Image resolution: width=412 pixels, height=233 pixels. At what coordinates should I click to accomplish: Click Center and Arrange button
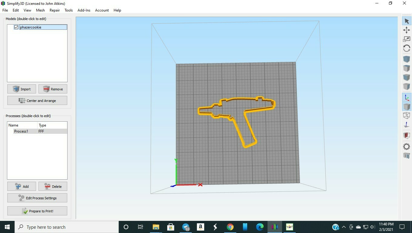click(37, 100)
